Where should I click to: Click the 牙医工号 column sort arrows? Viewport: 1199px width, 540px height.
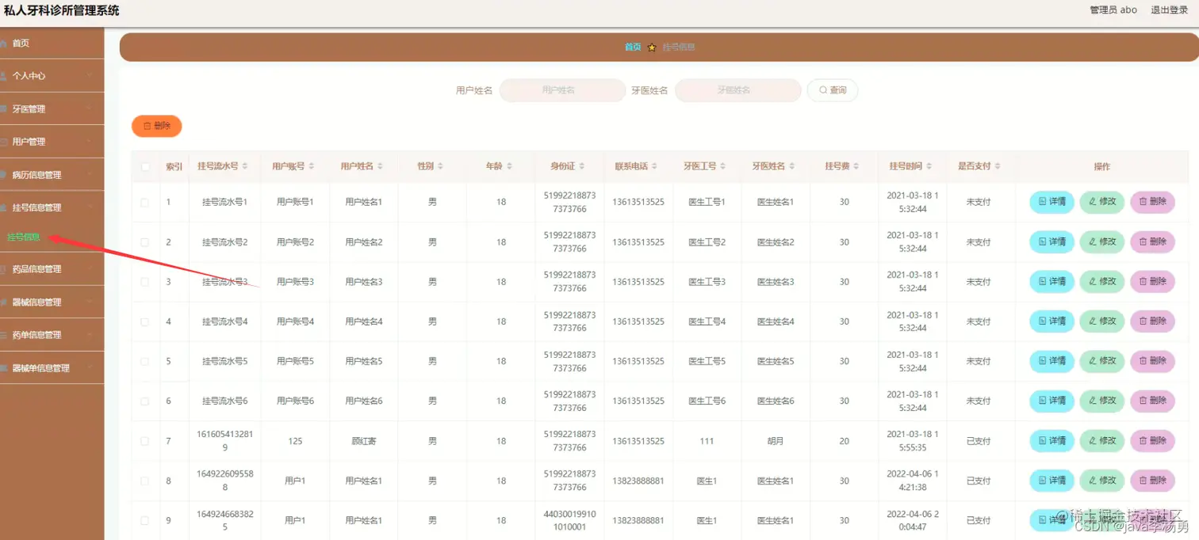pyautogui.click(x=723, y=166)
